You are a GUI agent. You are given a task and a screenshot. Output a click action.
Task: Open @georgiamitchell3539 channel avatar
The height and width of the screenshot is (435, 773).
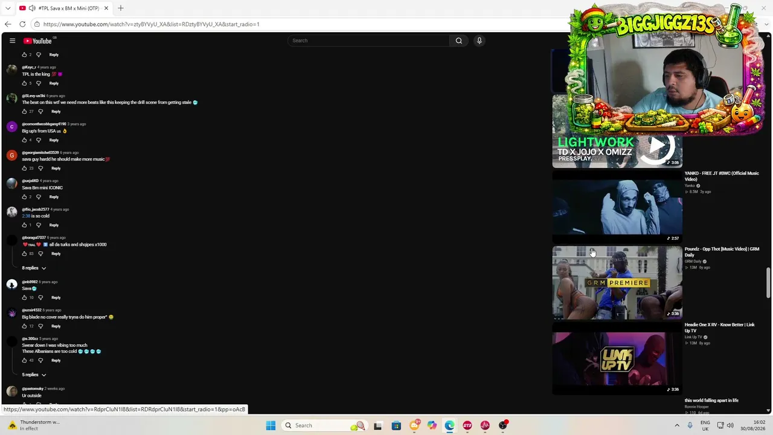(x=11, y=155)
